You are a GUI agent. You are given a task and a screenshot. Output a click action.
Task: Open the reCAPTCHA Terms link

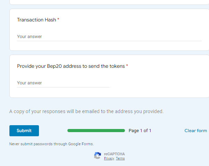[120, 158]
